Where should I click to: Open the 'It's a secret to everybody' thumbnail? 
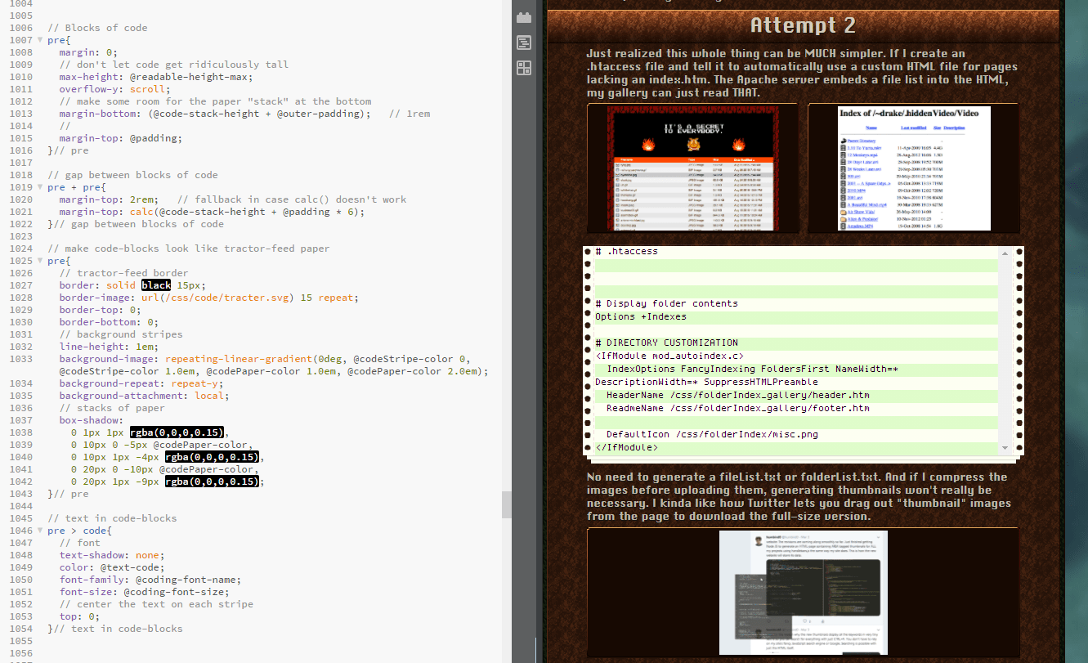[x=692, y=169]
